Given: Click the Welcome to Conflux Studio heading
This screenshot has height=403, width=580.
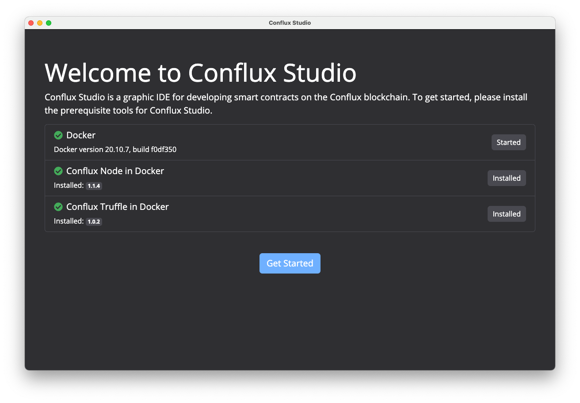Looking at the screenshot, I should tap(200, 72).
